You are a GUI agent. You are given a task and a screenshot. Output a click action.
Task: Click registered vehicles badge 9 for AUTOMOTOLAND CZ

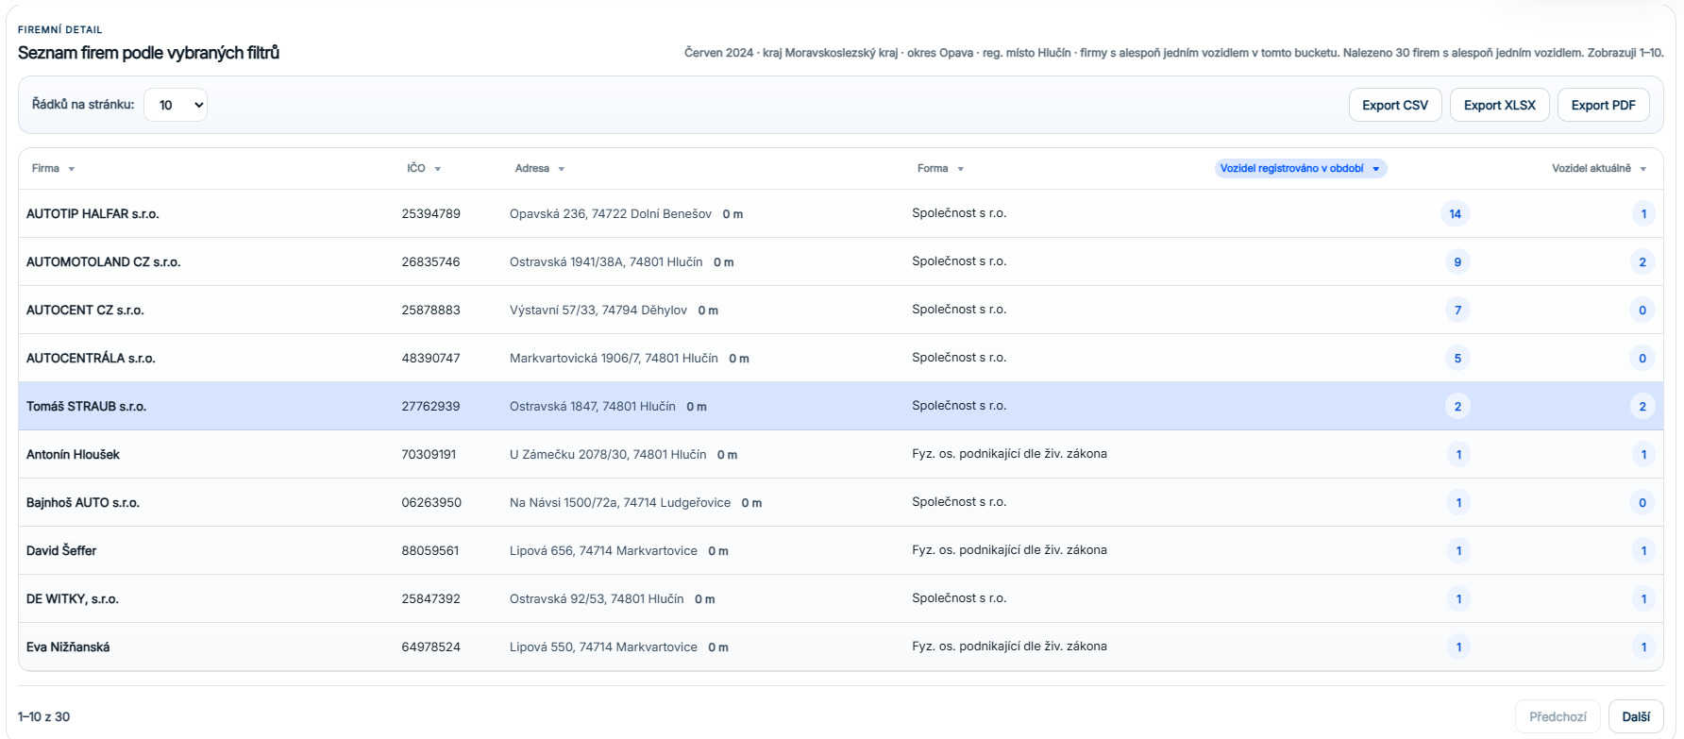point(1457,262)
